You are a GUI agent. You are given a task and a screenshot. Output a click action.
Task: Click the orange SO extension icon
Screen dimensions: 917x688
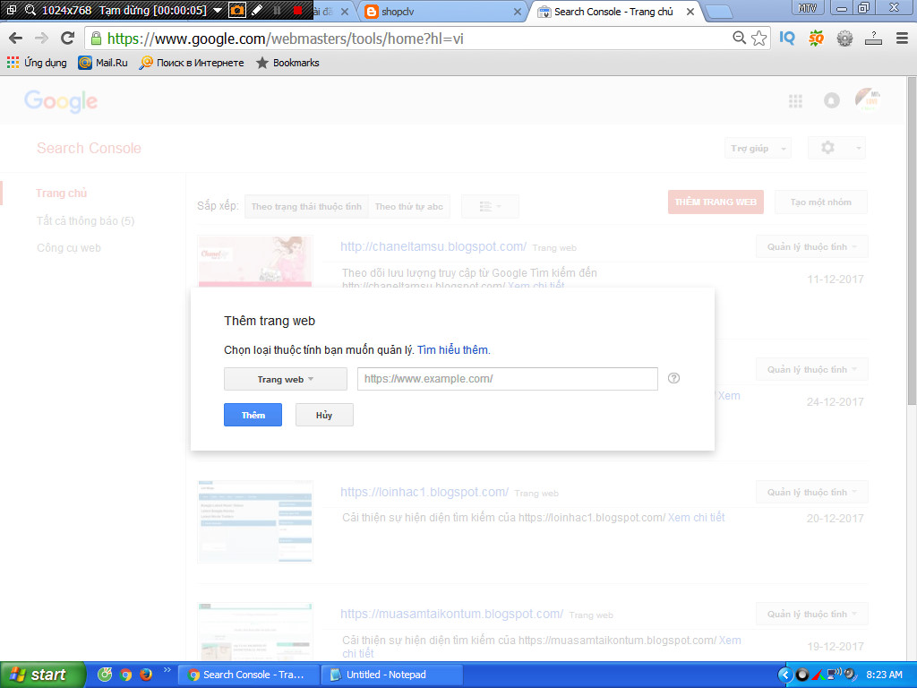816,39
